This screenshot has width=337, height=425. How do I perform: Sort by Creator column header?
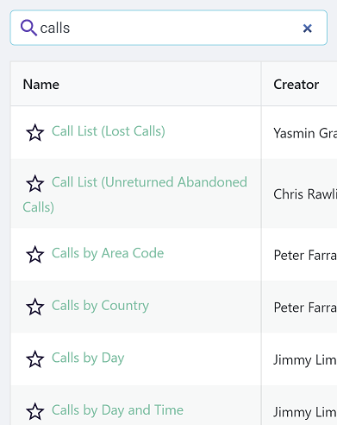(x=296, y=85)
